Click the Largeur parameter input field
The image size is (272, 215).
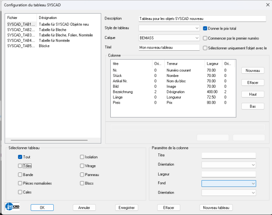(229, 174)
